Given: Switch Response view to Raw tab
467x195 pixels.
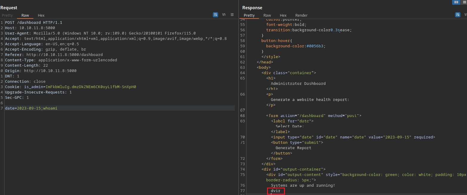Looking at the screenshot, I should click(x=267, y=15).
